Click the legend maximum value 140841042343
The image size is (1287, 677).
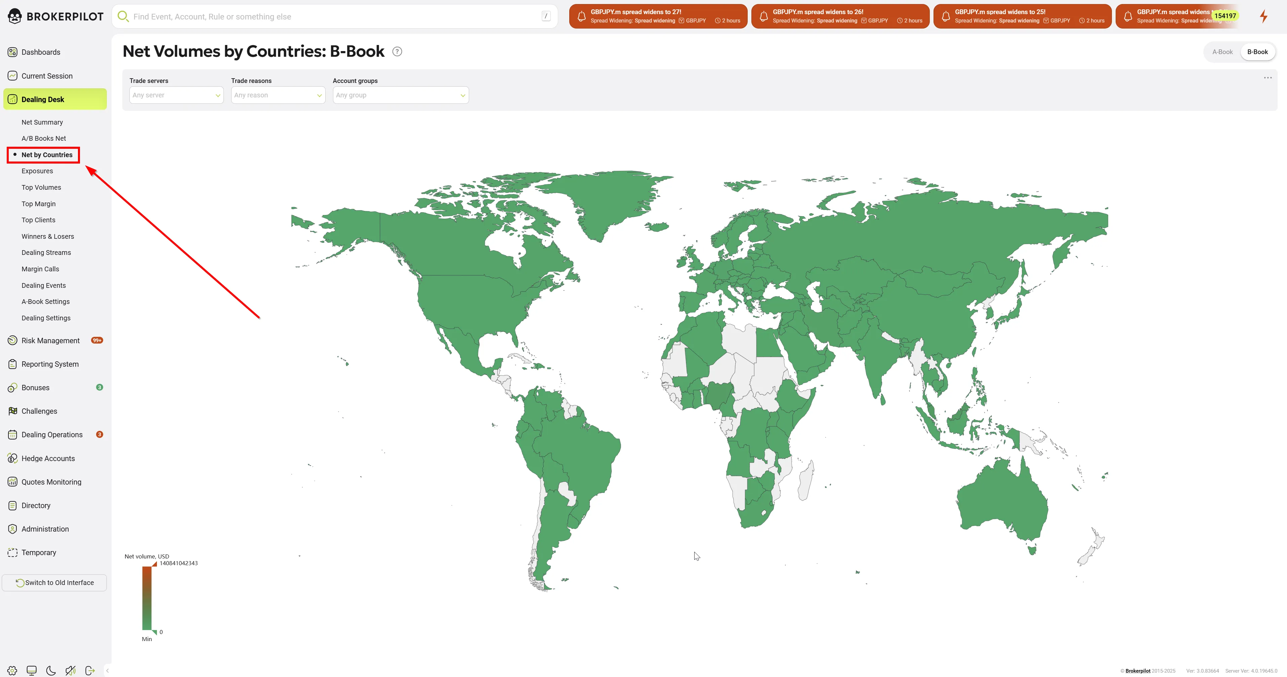pyautogui.click(x=178, y=563)
